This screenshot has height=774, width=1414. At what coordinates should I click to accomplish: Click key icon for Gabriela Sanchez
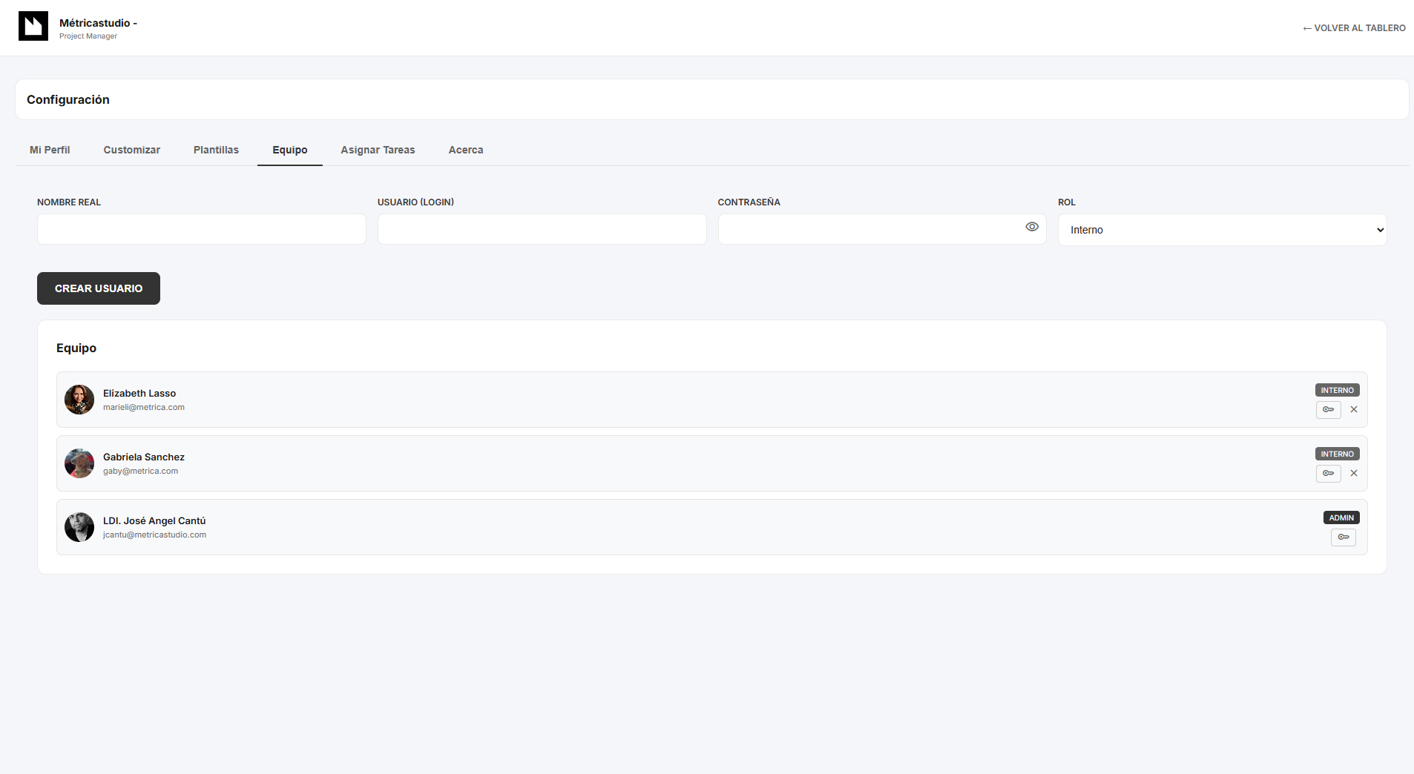pyautogui.click(x=1328, y=473)
